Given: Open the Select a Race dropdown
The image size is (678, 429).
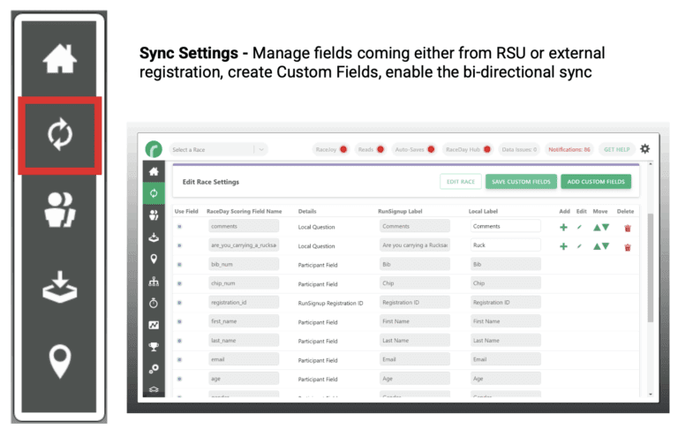Looking at the screenshot, I should 218,149.
